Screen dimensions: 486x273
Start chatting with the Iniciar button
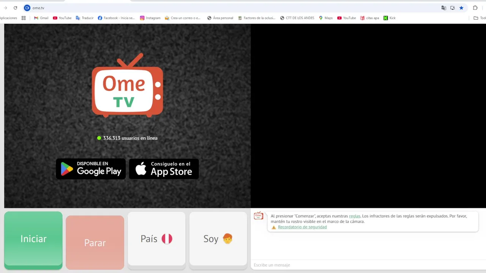tap(33, 240)
